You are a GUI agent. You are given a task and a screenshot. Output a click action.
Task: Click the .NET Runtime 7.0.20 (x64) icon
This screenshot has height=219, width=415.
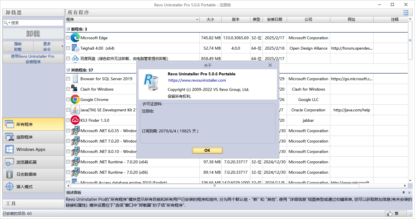75,162
